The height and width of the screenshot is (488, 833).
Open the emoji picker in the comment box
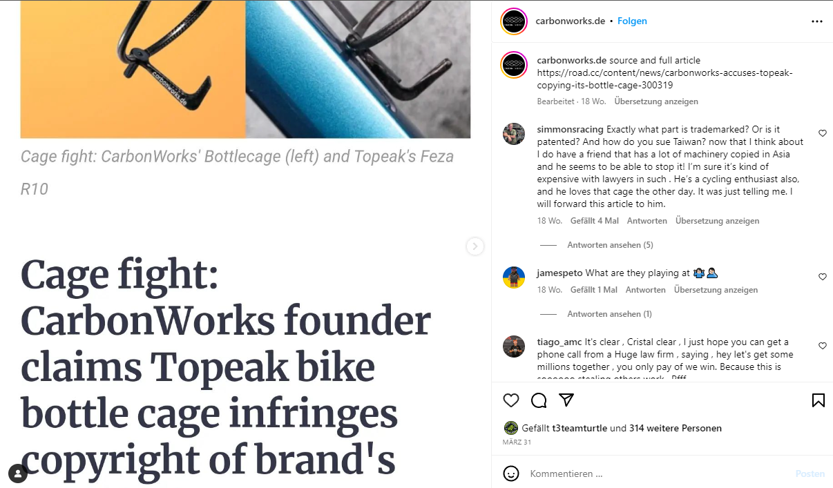pos(511,474)
